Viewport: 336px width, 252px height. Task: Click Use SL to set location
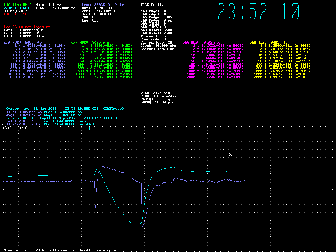click(x=27, y=27)
